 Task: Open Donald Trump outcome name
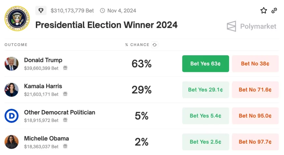click(43, 60)
